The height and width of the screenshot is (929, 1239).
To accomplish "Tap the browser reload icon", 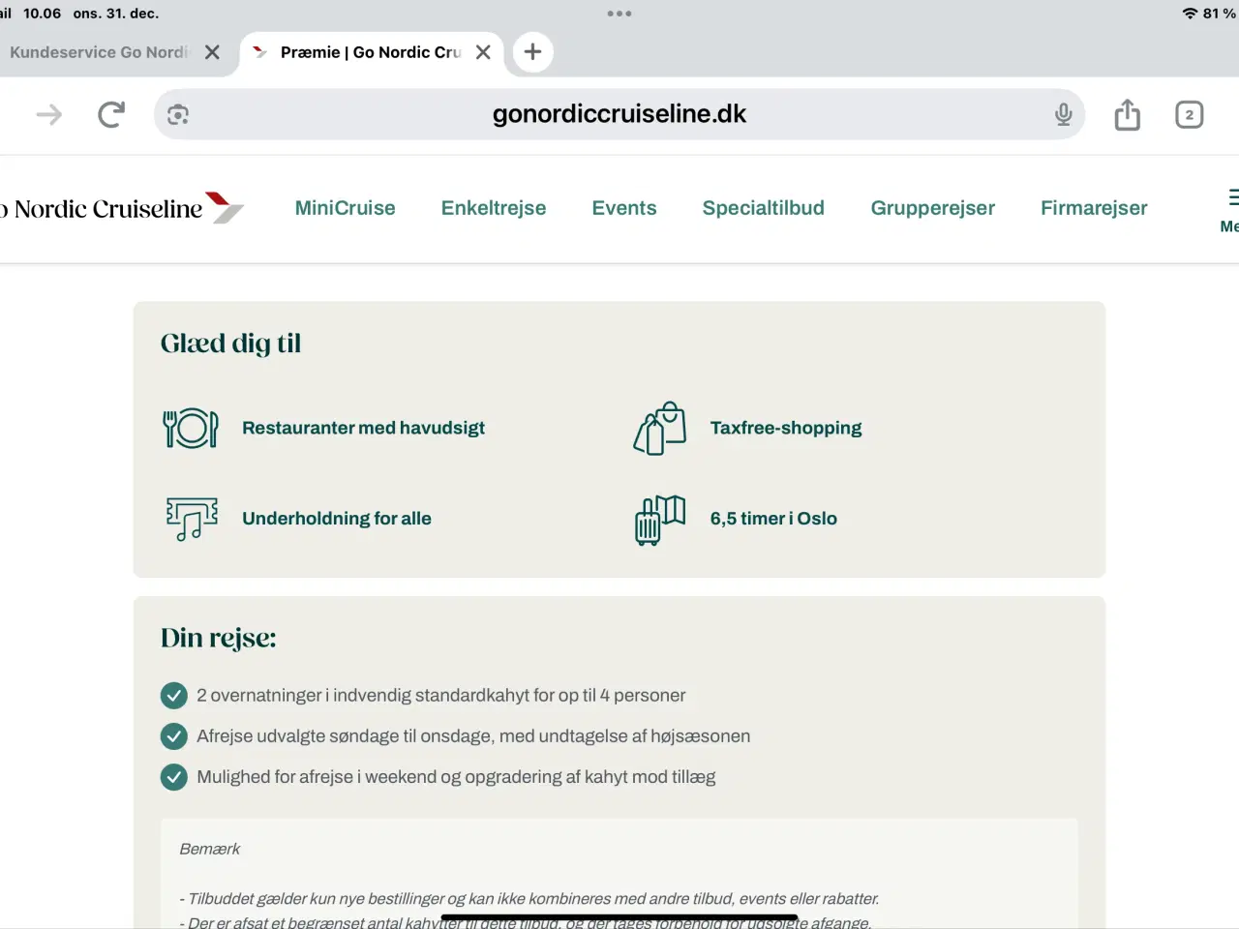I will (111, 115).
